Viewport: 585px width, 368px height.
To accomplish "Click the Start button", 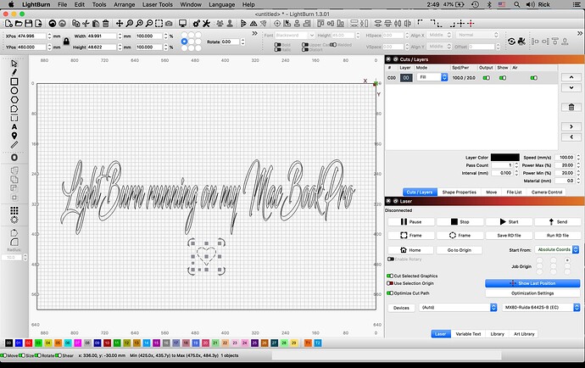I will pyautogui.click(x=509, y=221).
